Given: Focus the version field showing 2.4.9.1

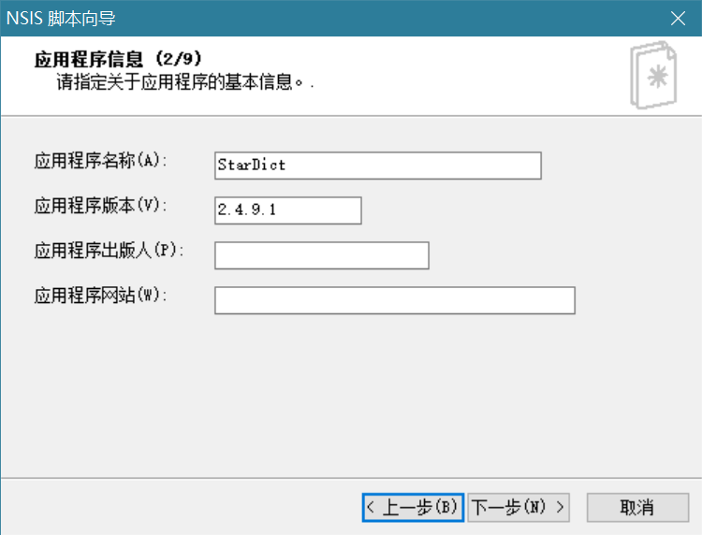Looking at the screenshot, I should pyautogui.click(x=287, y=210).
